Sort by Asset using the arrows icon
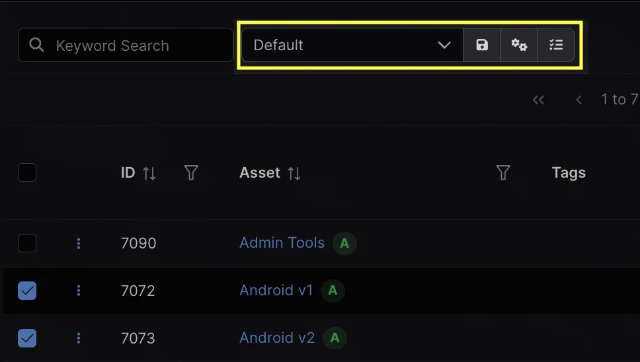 [x=294, y=173]
